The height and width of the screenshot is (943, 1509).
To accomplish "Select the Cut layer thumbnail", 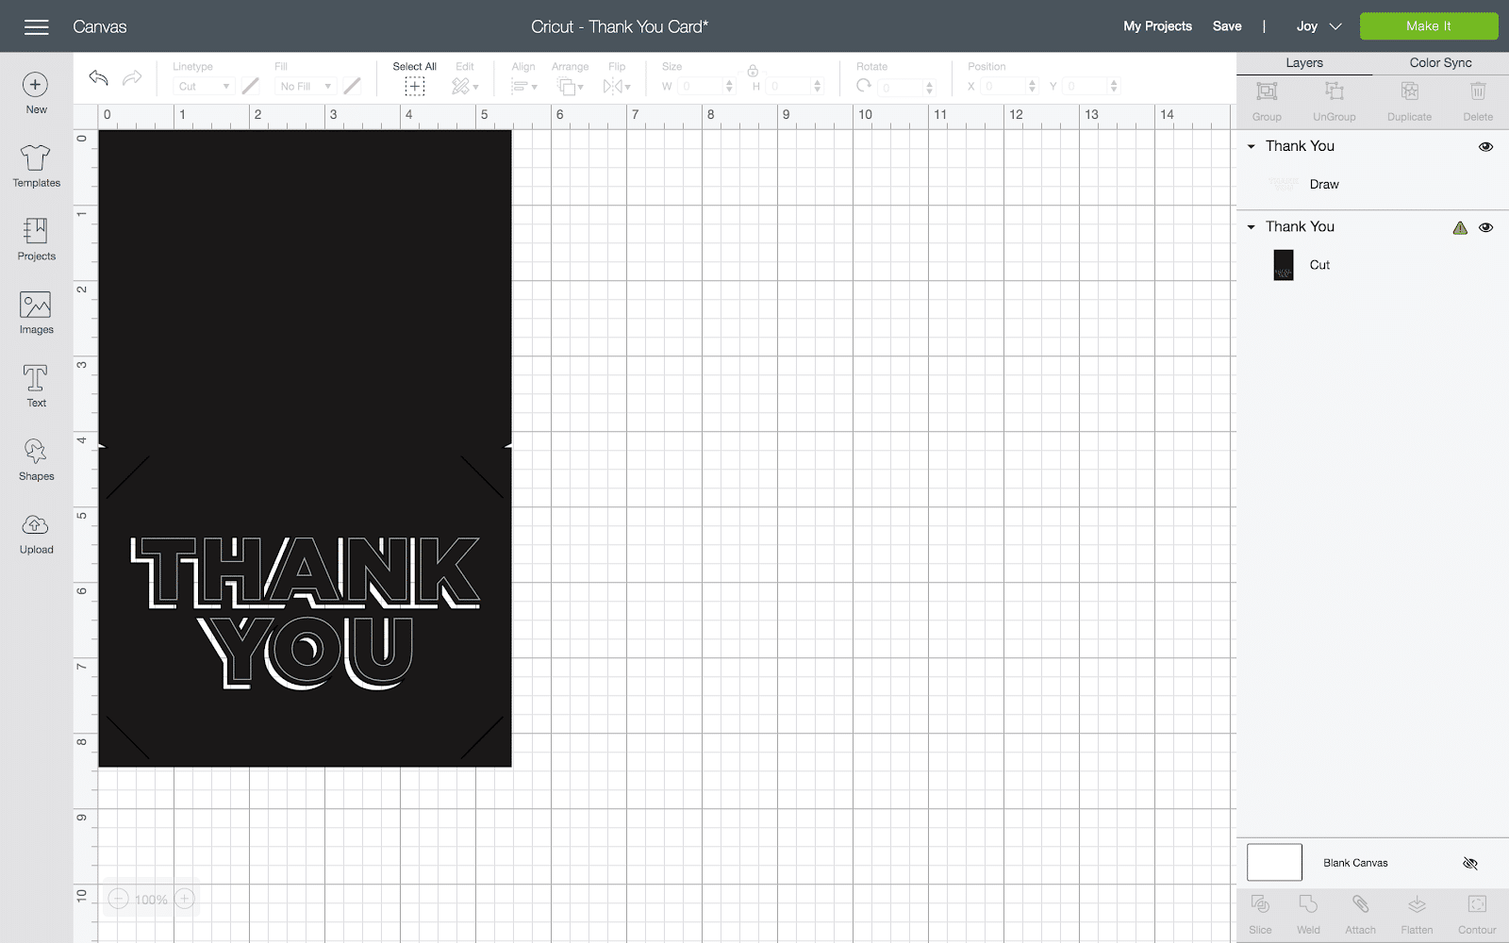I will 1283,265.
